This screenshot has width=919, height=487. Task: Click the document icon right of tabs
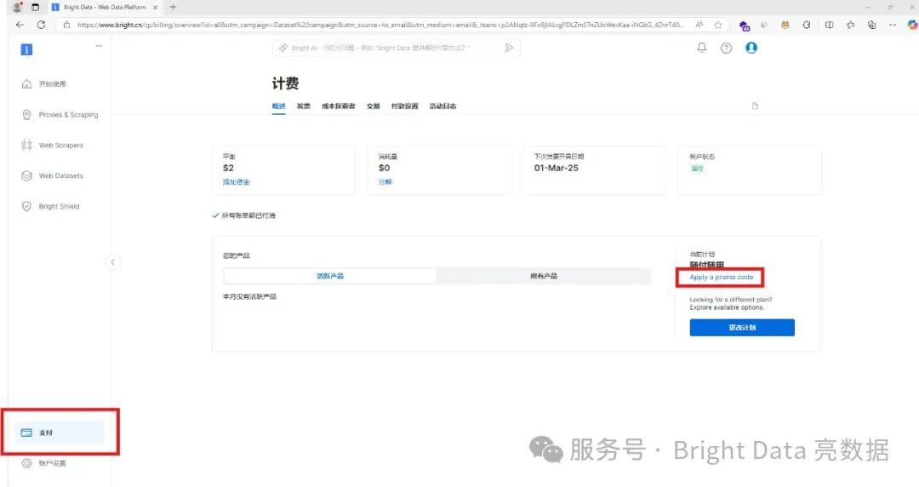pyautogui.click(x=755, y=106)
